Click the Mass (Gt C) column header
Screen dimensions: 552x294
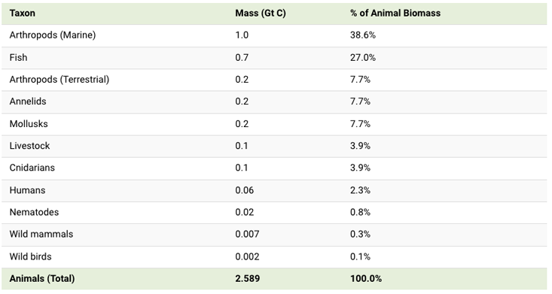tap(261, 14)
